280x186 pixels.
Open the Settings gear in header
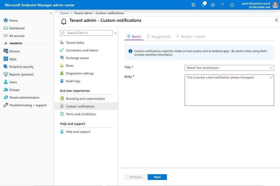[x=213, y=5]
